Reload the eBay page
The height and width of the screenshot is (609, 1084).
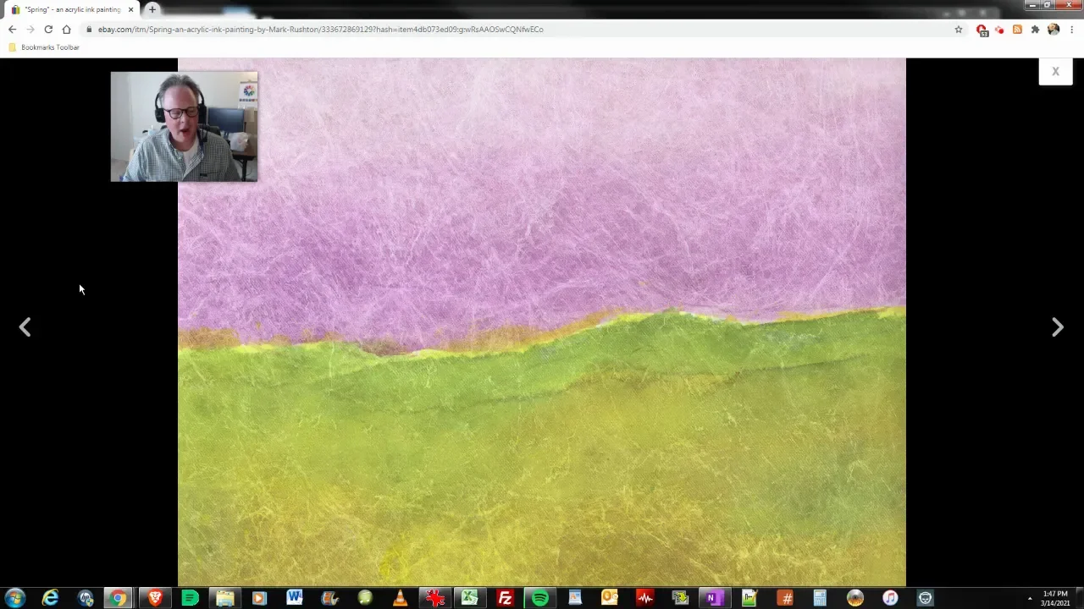pyautogui.click(x=48, y=30)
